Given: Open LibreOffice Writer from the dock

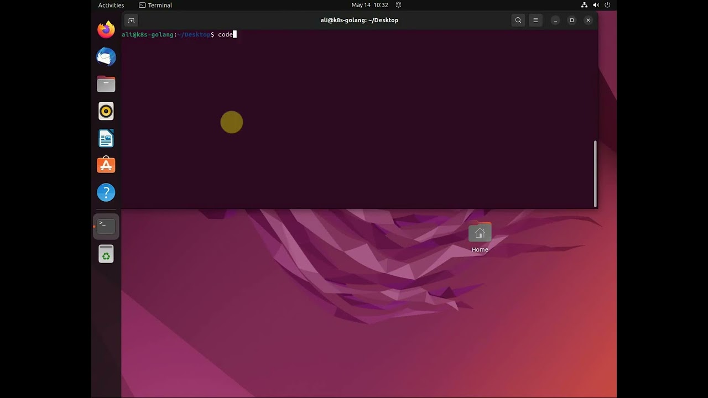Looking at the screenshot, I should coord(106,138).
